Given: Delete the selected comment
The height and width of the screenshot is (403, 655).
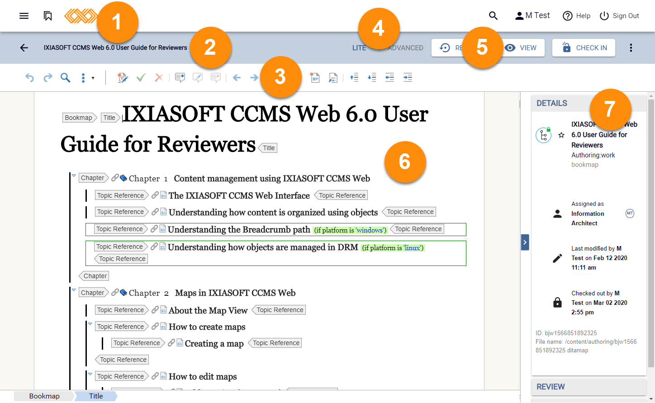Looking at the screenshot, I should coord(216,78).
